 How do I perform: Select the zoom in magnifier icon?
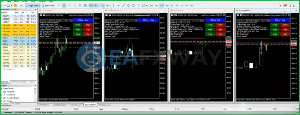click(80, 6)
